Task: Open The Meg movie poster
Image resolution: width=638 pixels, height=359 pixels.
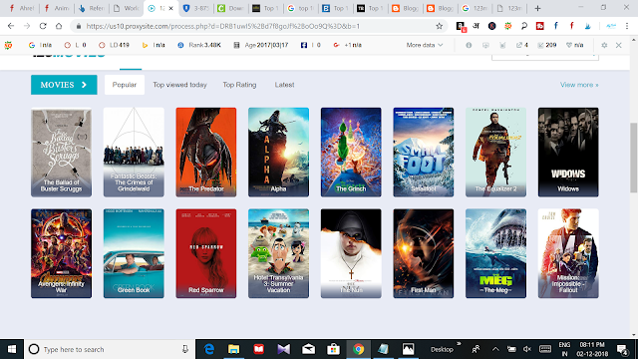Action: pyautogui.click(x=496, y=253)
